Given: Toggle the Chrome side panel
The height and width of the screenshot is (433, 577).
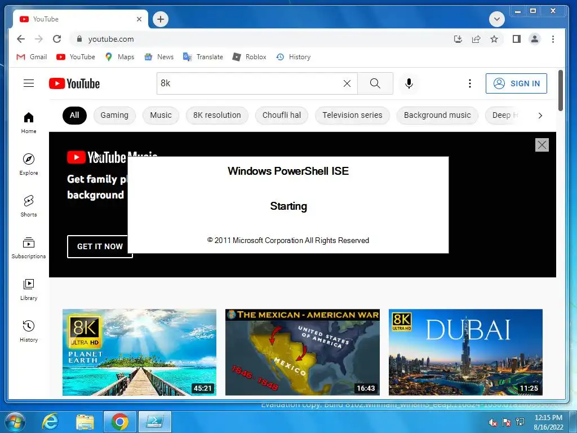Looking at the screenshot, I should pos(516,39).
